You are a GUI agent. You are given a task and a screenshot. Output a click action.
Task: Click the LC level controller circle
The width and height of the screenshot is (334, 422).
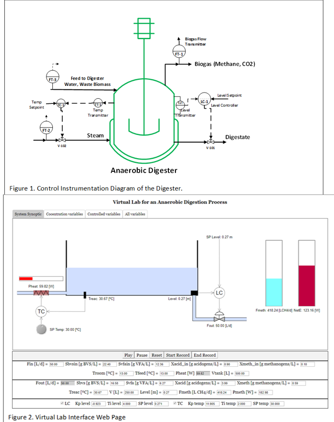[219, 293]
